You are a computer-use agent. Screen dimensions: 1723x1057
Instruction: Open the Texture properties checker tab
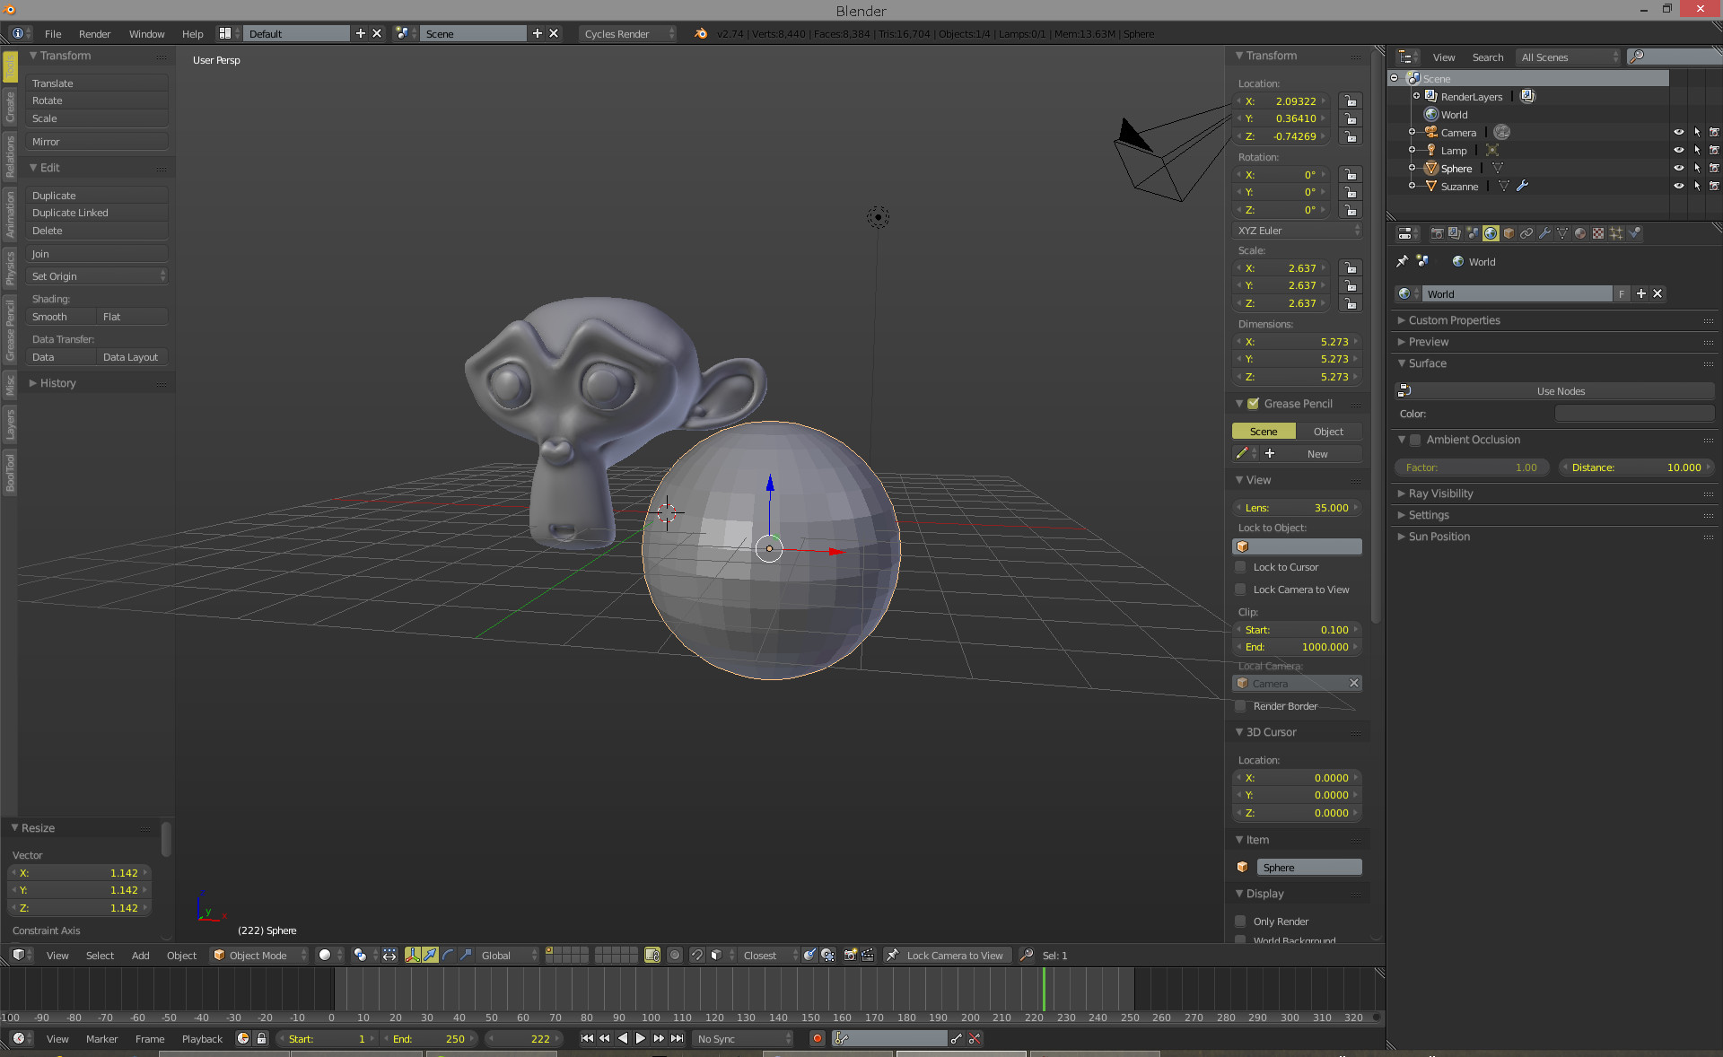pos(1598,233)
